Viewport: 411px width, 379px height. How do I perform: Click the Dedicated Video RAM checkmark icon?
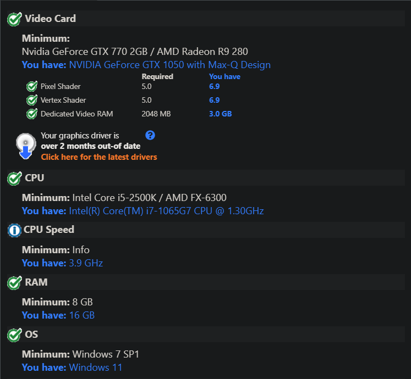pyautogui.click(x=32, y=114)
